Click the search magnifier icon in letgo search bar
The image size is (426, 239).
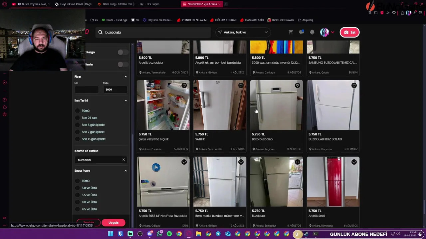101,32
